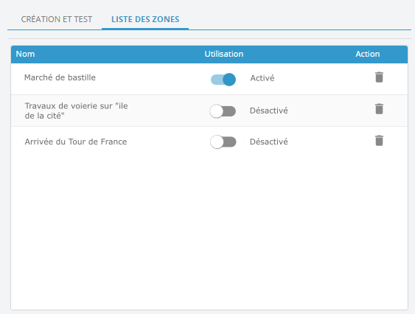The height and width of the screenshot is (314, 415).
Task: Click the empty area below the zones list
Action: coord(209,230)
